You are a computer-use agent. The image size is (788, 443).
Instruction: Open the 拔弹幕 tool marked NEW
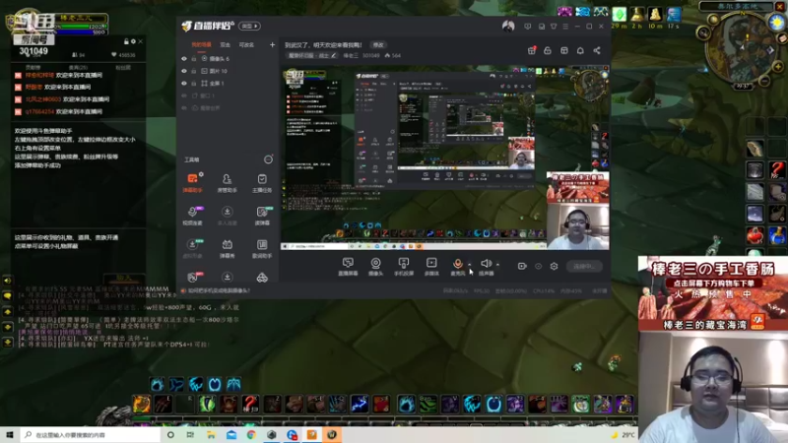point(262,216)
